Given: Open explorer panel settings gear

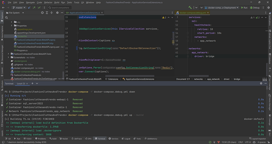Looking at the screenshot, I should tap(57, 13).
